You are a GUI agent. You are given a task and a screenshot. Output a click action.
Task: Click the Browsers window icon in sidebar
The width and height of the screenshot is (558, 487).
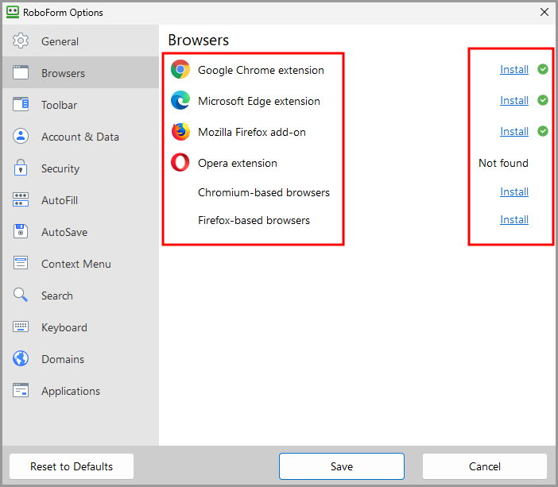point(21,72)
